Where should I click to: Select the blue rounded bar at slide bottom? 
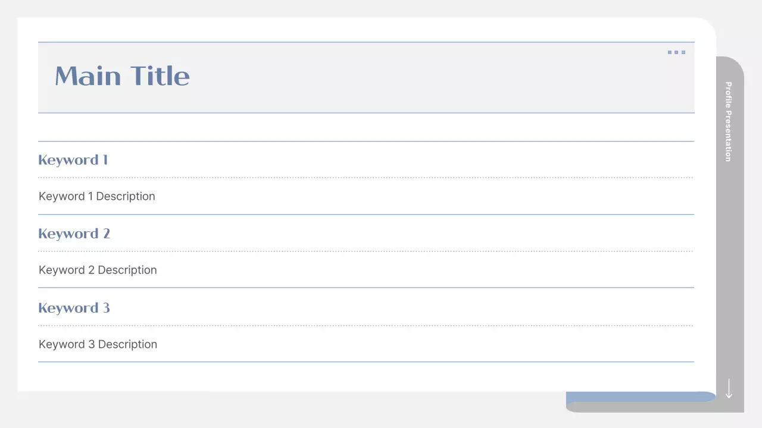[x=640, y=396]
